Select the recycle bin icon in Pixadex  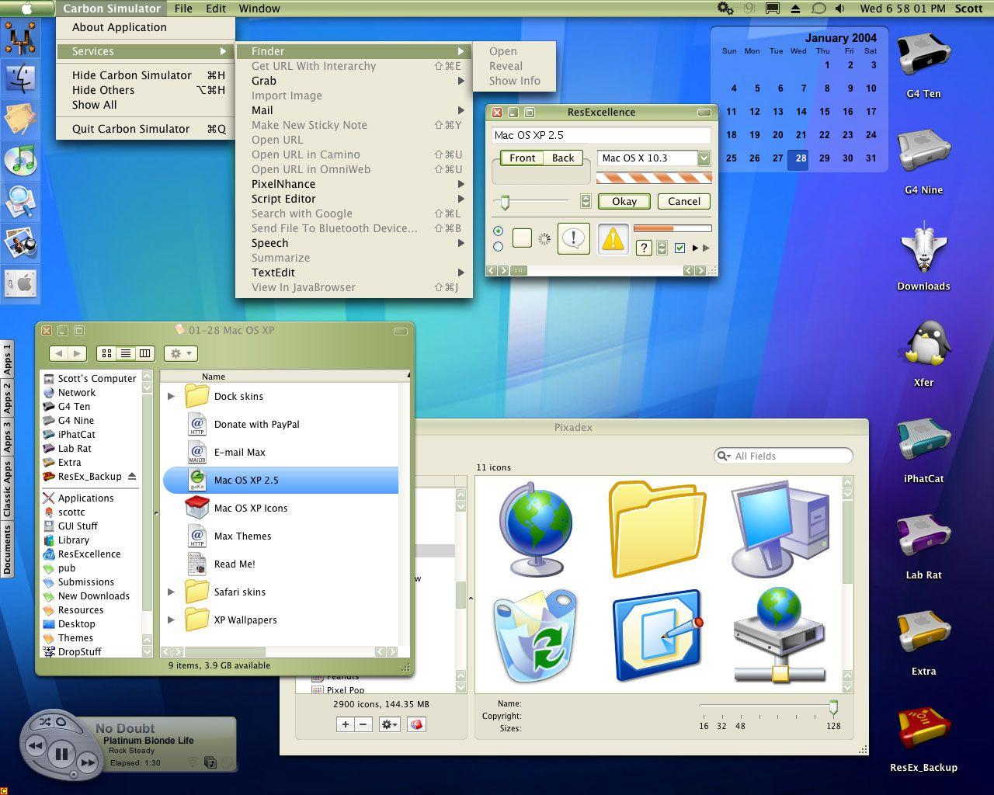click(536, 635)
